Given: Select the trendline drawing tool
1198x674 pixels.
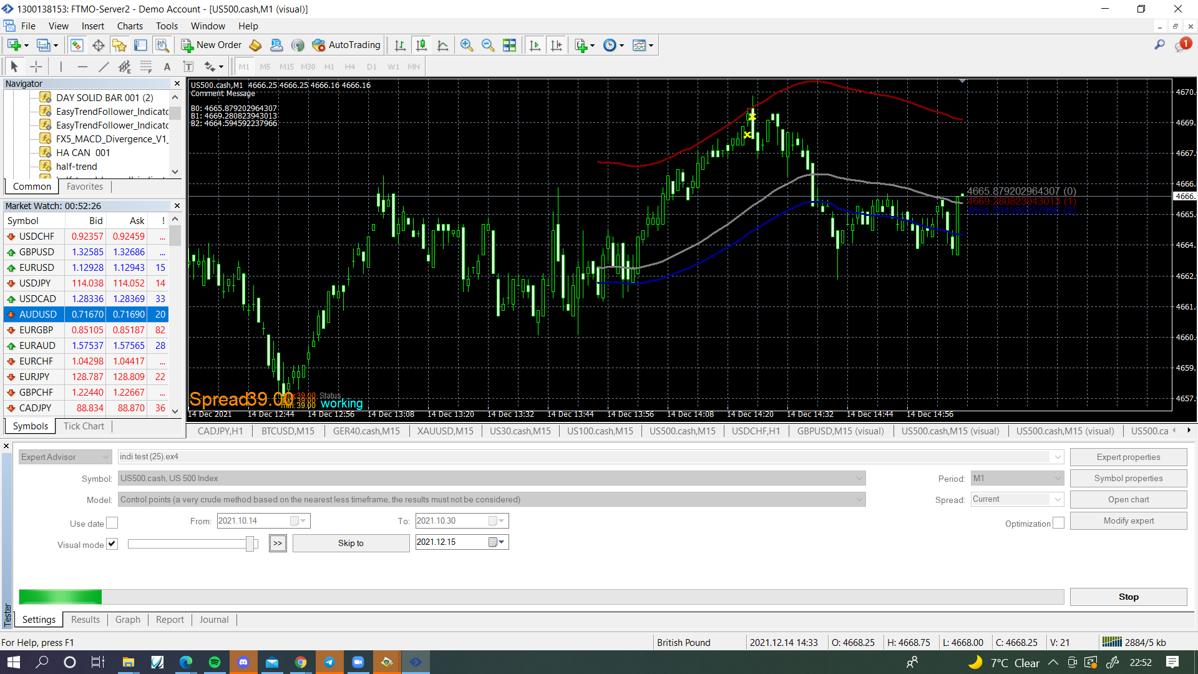Looking at the screenshot, I should point(104,67).
